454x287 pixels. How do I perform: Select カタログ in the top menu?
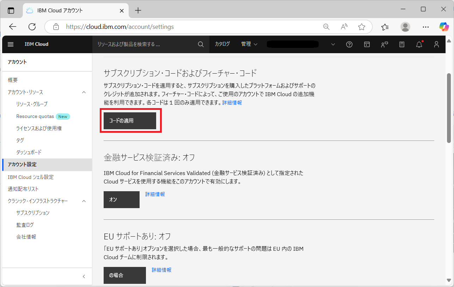coord(222,44)
